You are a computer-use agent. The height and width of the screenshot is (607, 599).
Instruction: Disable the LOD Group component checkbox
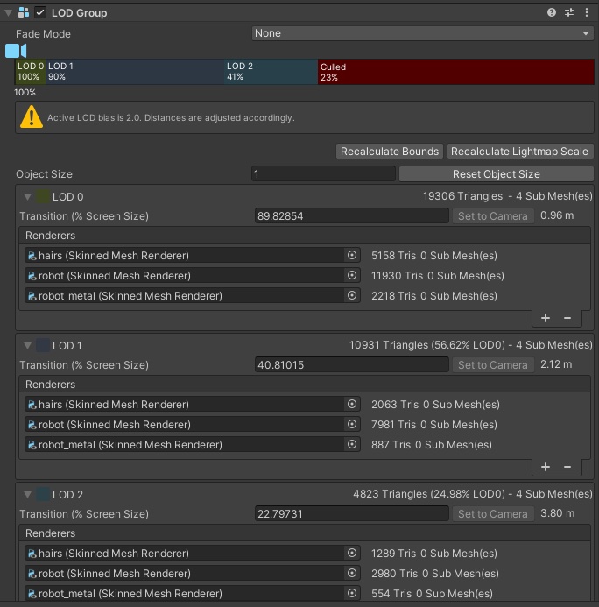[40, 12]
